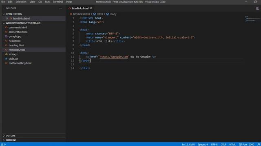Screen dimensions: 261x146
Task: Click the https://google.com link in code
Action: (x=114, y=57)
